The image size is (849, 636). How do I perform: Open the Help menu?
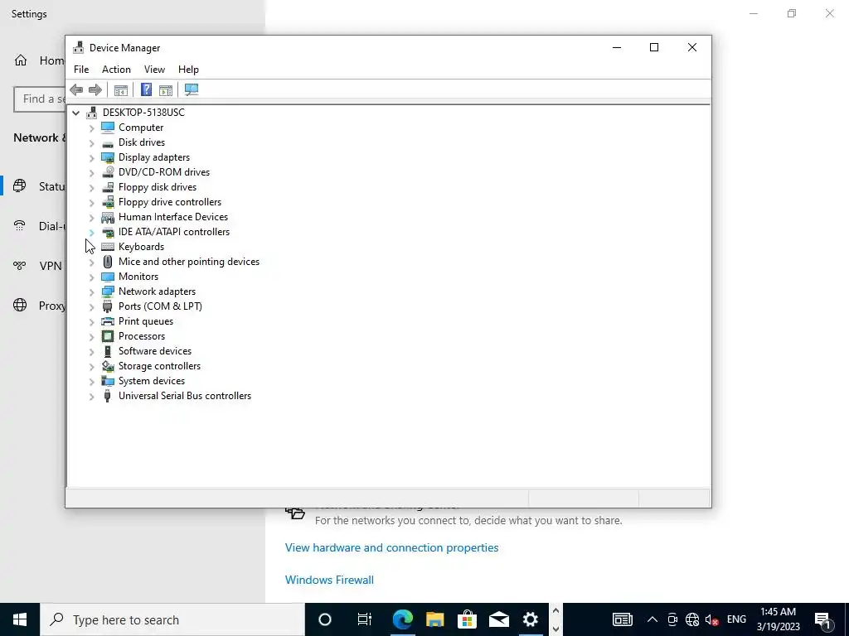coord(188,70)
